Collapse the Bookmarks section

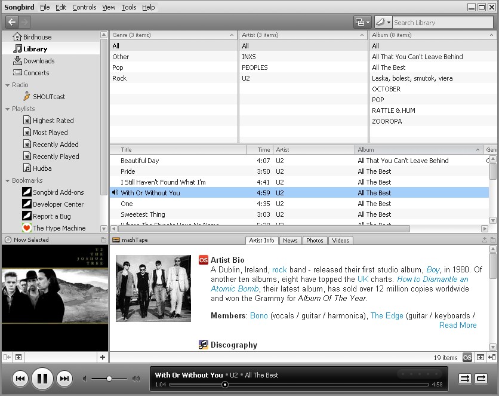tap(8, 180)
